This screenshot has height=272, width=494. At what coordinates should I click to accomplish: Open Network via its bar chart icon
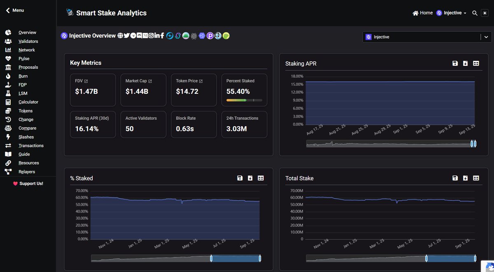click(8, 50)
